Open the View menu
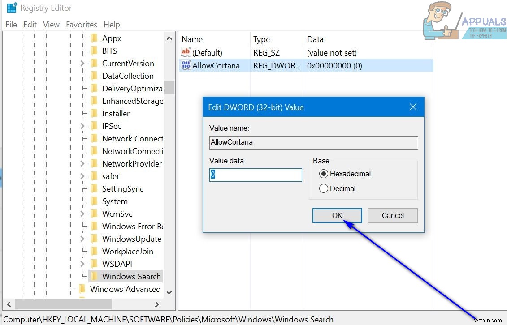Image resolution: width=507 pixels, height=325 pixels. click(x=51, y=25)
